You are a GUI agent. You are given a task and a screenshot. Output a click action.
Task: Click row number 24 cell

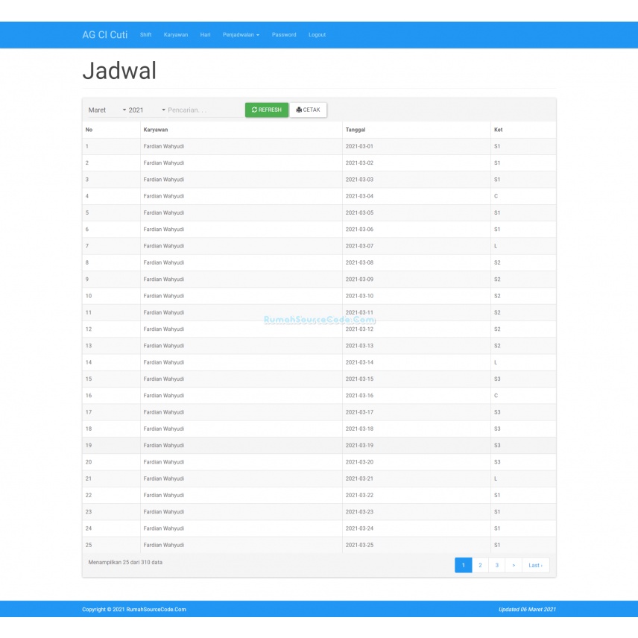(x=111, y=528)
